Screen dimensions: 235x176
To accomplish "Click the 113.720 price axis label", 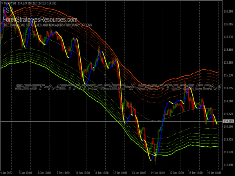I will coord(228,152).
